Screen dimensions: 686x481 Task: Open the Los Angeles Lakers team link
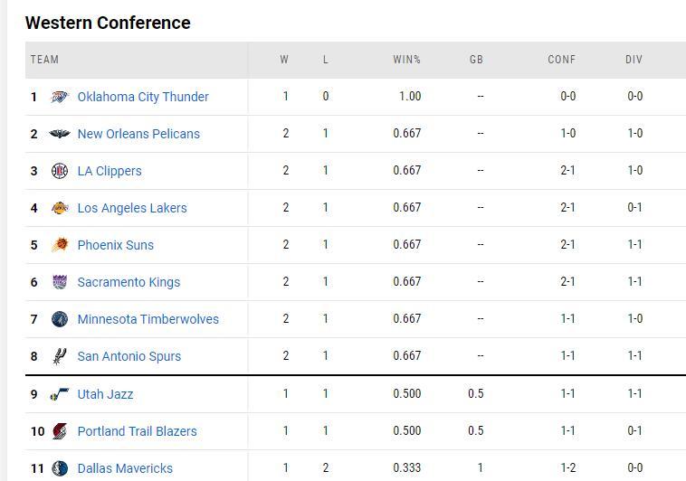pyautogui.click(x=132, y=208)
